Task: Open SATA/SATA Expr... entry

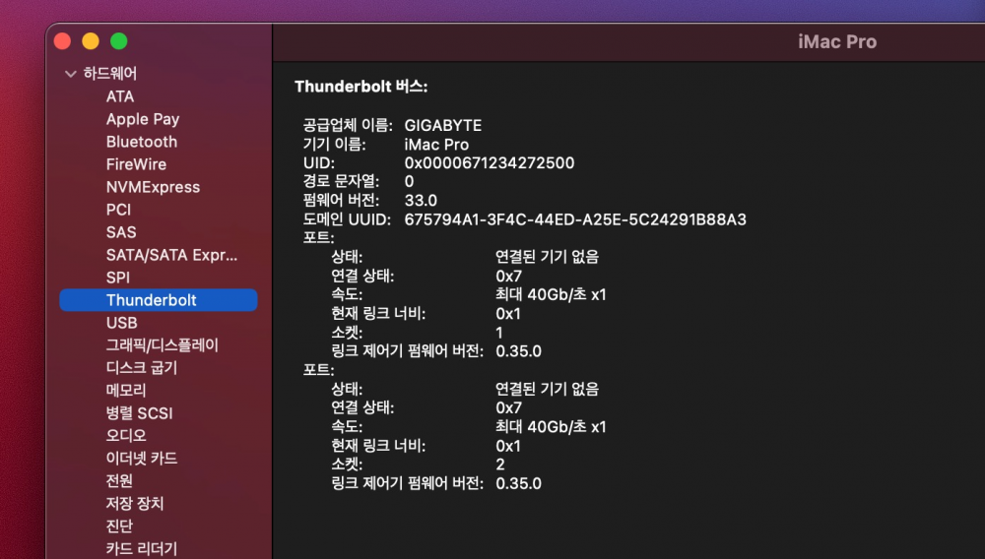Action: point(171,255)
